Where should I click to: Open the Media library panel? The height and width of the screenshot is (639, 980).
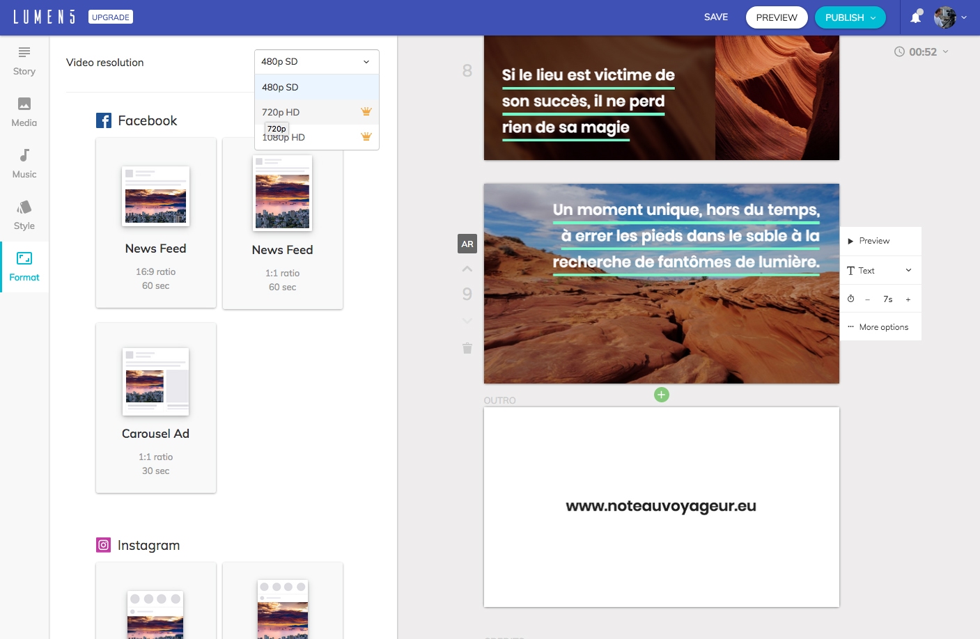click(24, 112)
